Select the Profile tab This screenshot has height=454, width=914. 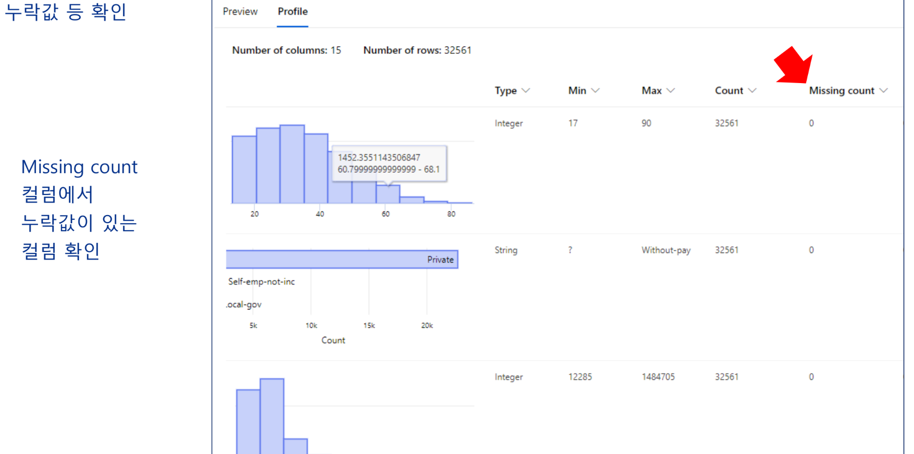pos(293,11)
